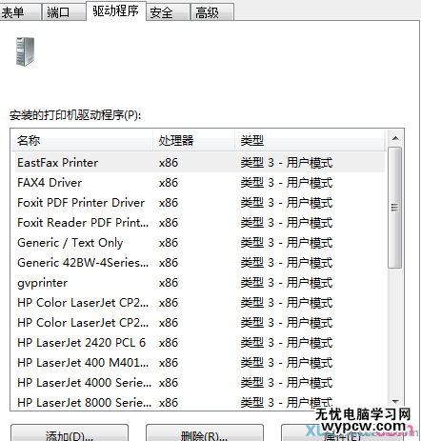Screen dimensions: 421x441
Task: Click the 添加(D)... button
Action: point(70,433)
